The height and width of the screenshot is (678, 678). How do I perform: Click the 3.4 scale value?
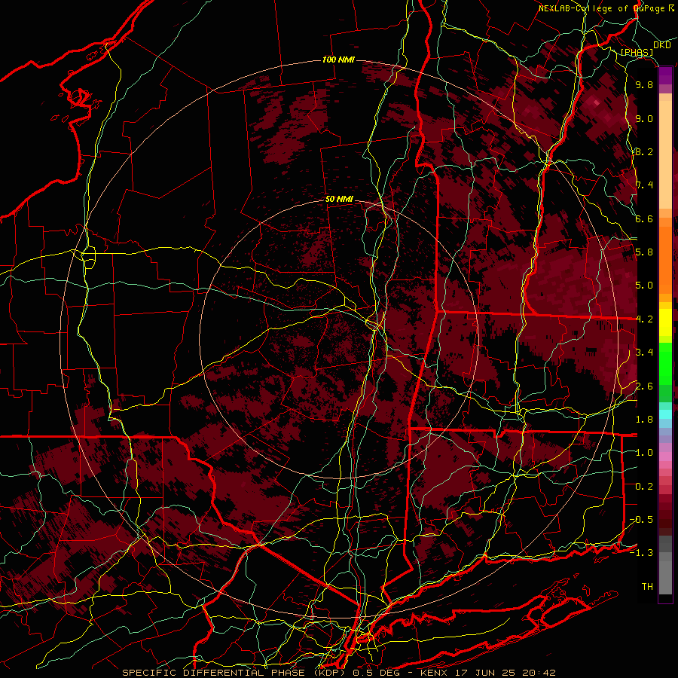(x=644, y=353)
